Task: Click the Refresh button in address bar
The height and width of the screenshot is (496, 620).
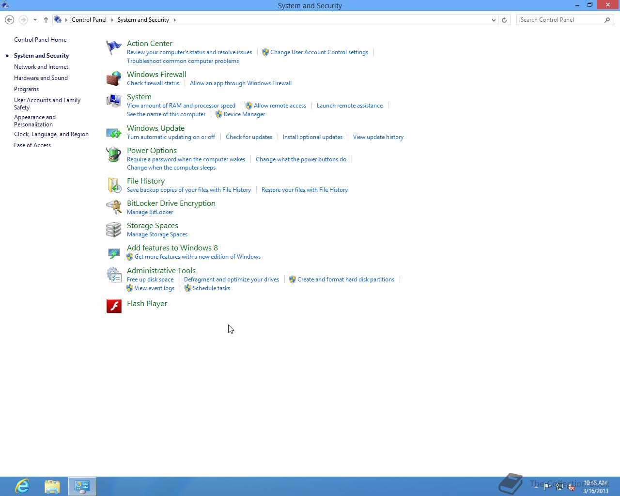Action: [x=504, y=20]
